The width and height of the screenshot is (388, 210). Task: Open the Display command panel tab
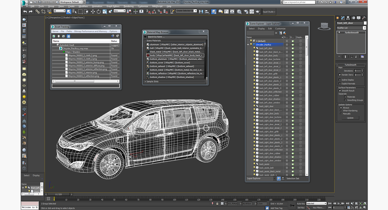359,18
